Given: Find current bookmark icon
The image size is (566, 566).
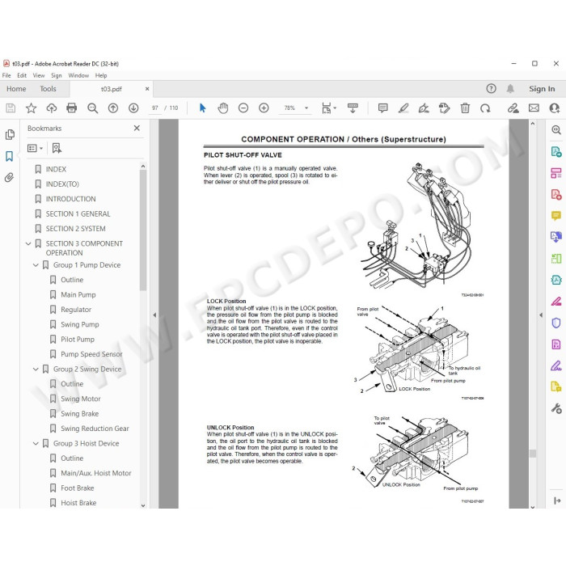Looking at the screenshot, I should click(x=57, y=148).
